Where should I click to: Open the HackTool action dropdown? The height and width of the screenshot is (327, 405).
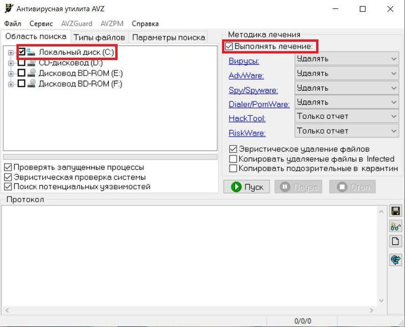[347, 116]
